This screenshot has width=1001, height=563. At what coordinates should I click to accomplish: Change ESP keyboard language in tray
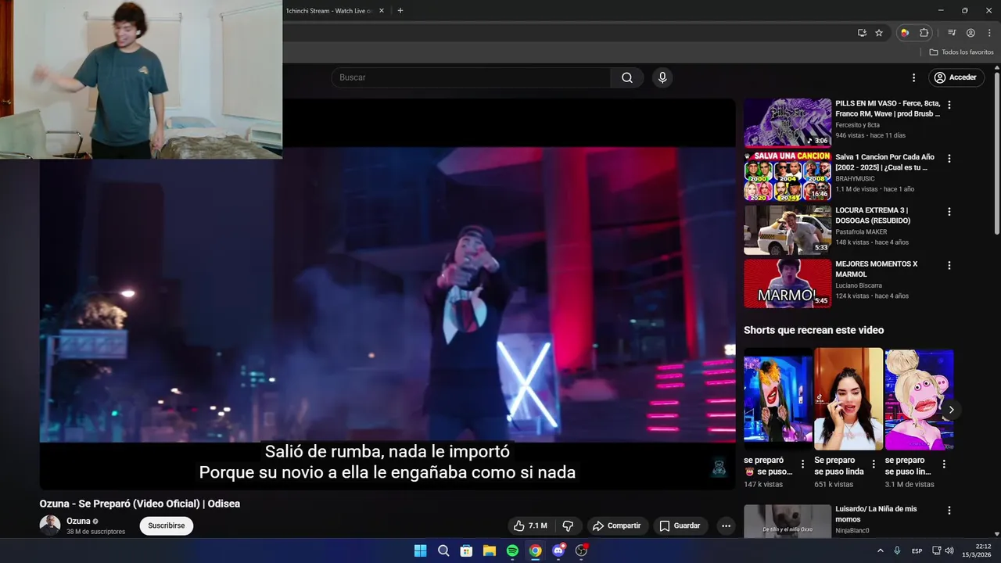coord(917,550)
